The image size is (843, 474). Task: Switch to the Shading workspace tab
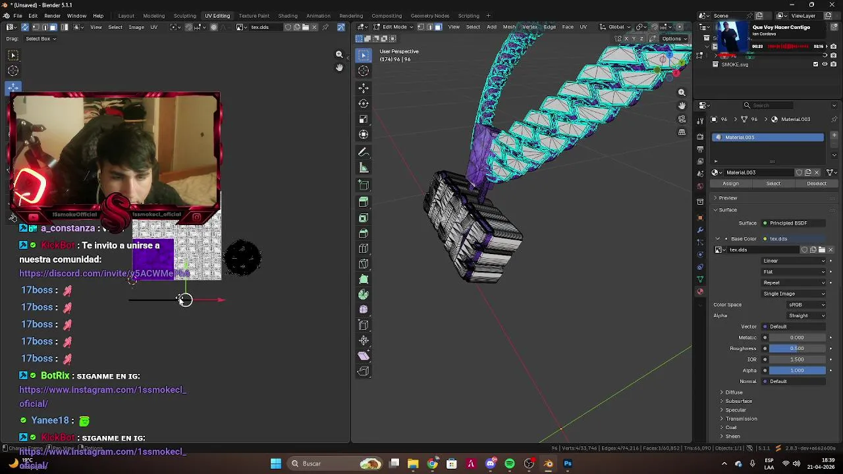tap(287, 16)
